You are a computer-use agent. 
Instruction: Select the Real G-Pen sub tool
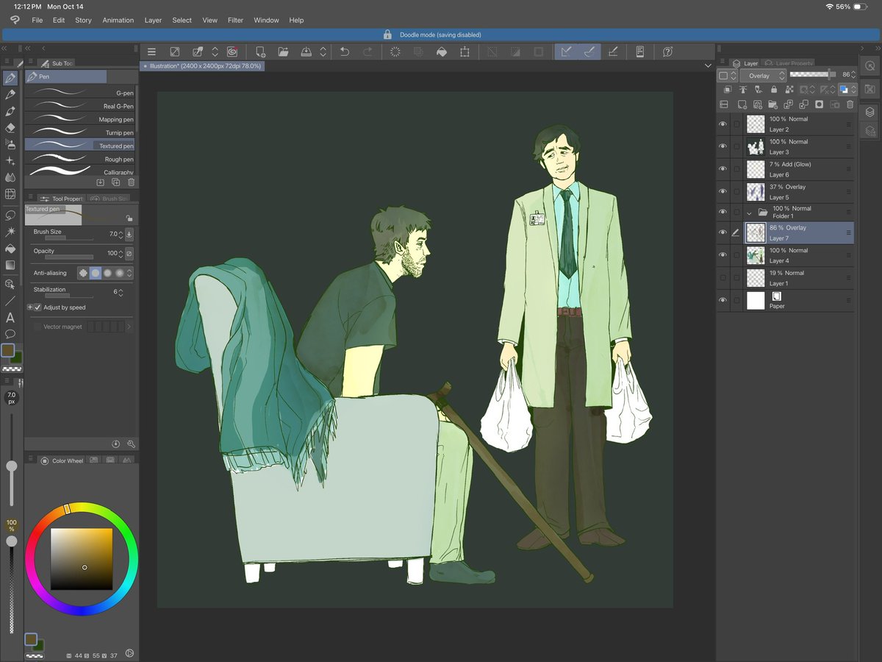coord(80,106)
